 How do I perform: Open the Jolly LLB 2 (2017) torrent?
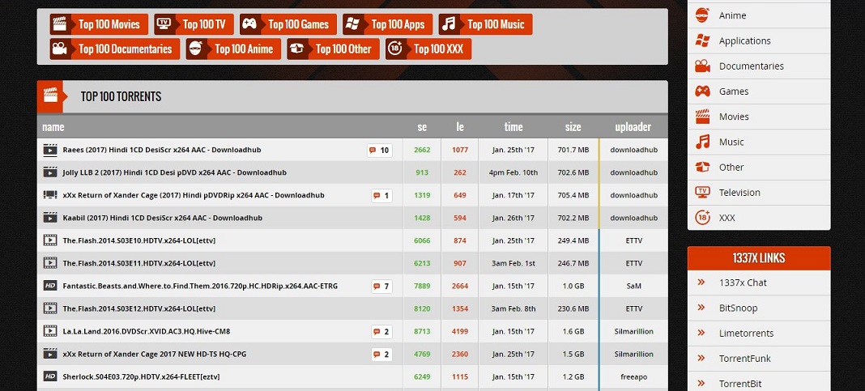[x=174, y=172]
